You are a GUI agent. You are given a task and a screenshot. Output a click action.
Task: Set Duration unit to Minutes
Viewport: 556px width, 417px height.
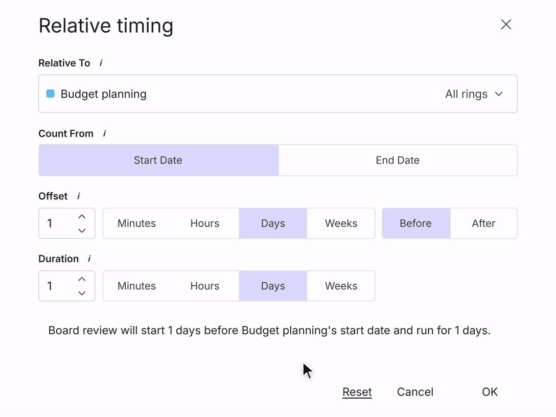(x=136, y=286)
